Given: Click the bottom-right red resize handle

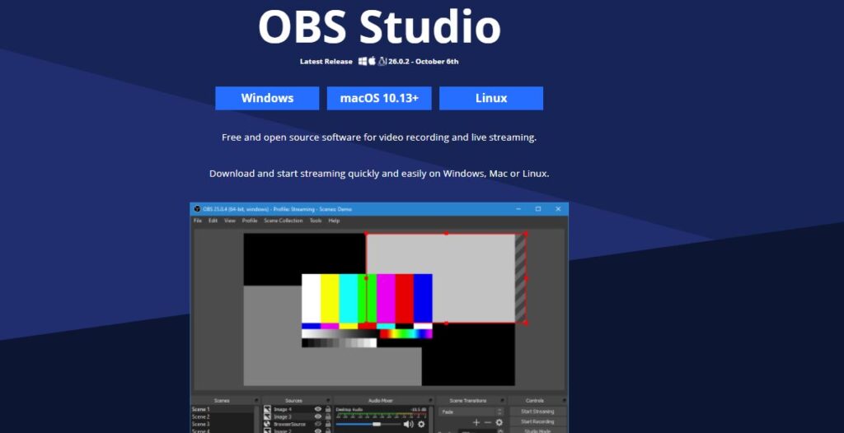Looking at the screenshot, I should click(x=526, y=323).
